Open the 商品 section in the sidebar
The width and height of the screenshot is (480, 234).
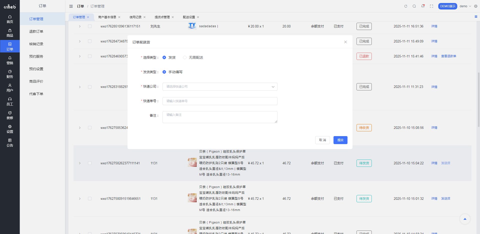point(10,33)
